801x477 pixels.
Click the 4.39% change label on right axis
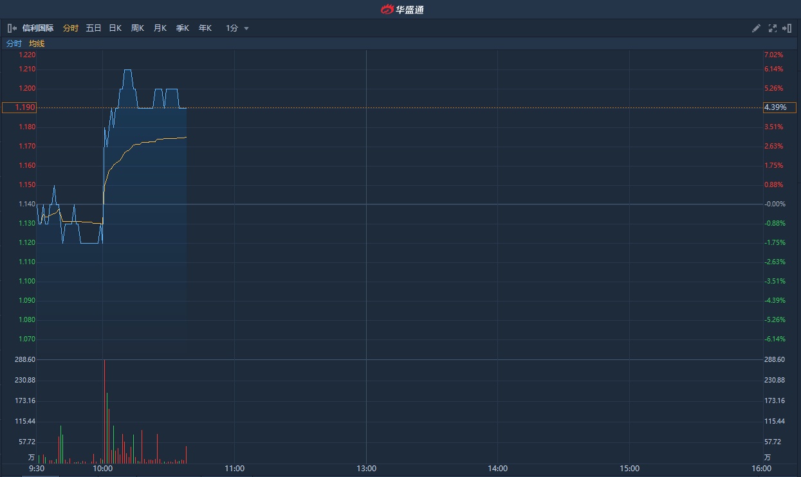pyautogui.click(x=779, y=107)
